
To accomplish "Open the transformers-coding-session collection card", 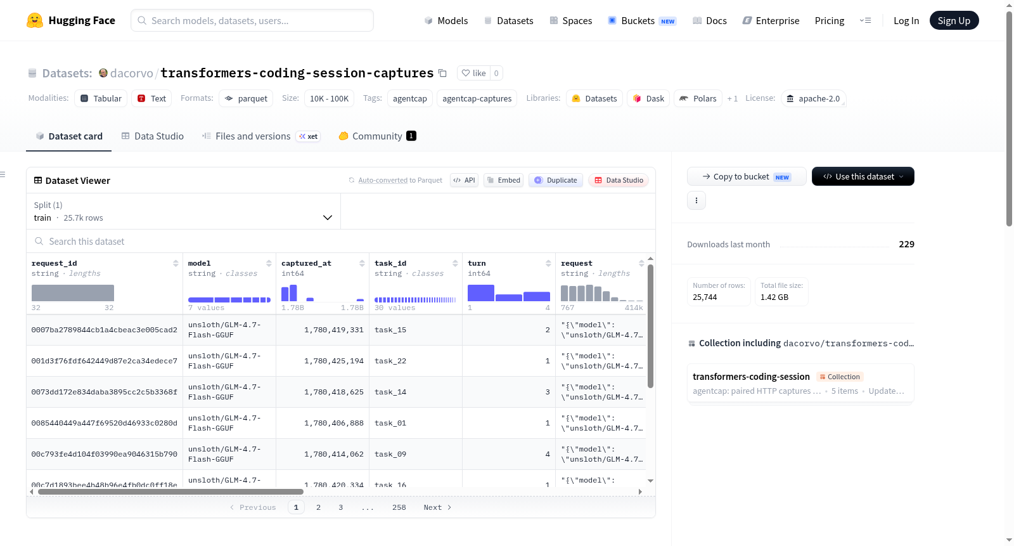I will [800, 383].
